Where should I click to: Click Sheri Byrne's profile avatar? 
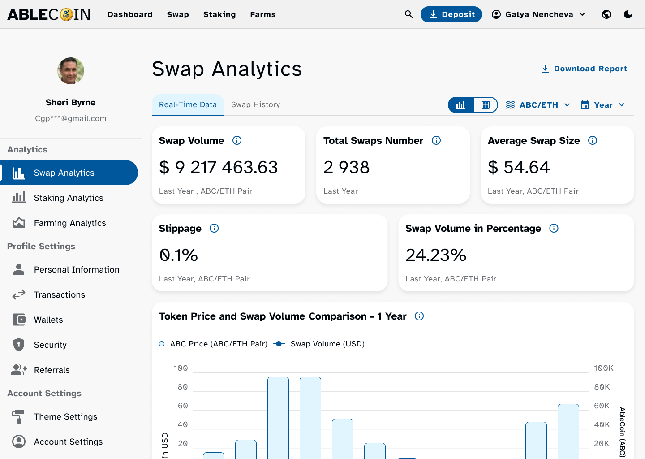(x=71, y=71)
